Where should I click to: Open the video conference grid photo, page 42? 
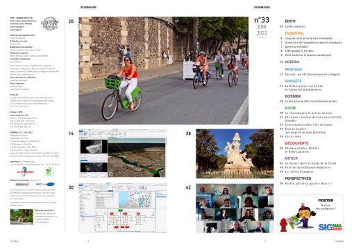235,208
